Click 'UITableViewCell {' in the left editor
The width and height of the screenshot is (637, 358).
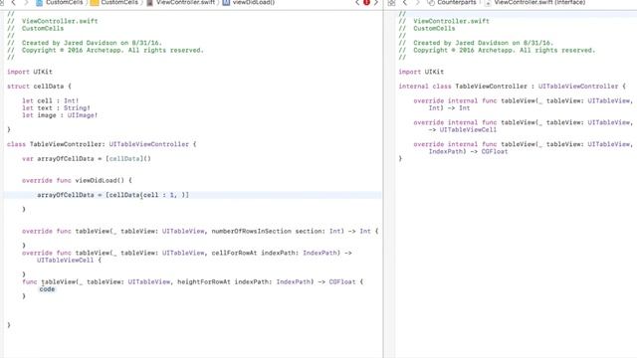(x=69, y=260)
